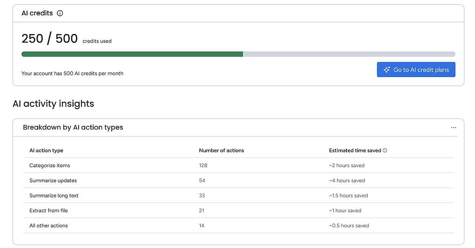Click the 128 actions count for Categorize items
Image resolution: width=475 pixels, height=248 pixels.
point(203,165)
